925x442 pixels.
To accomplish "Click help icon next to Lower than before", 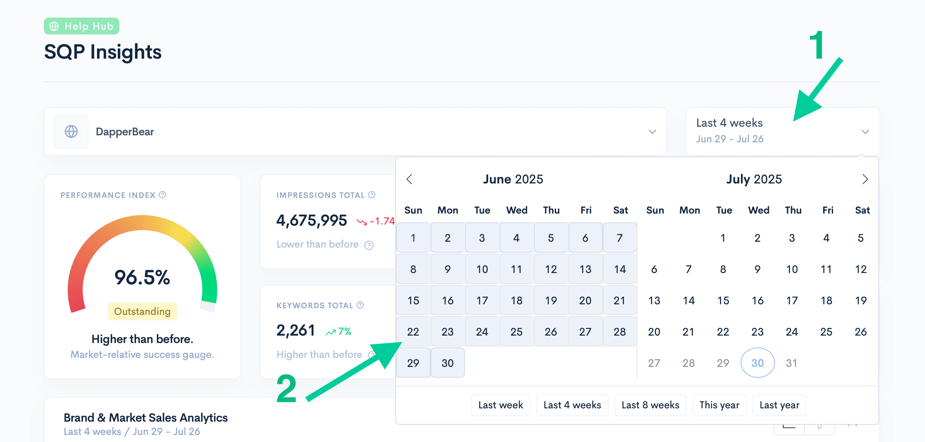I will click(369, 245).
